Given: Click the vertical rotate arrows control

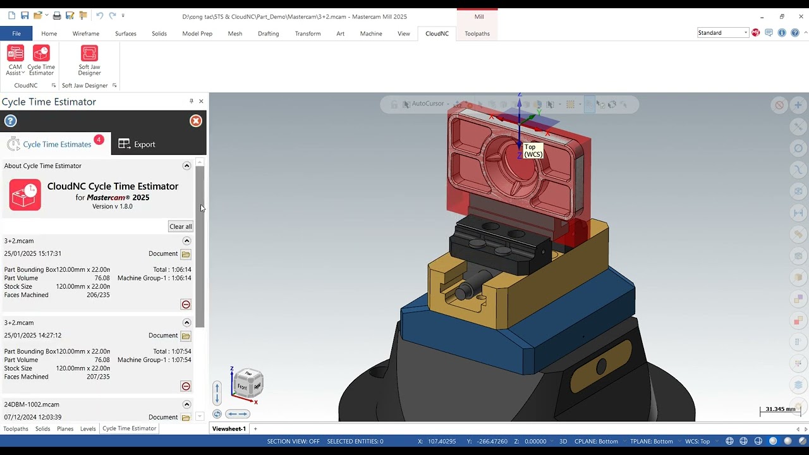Looking at the screenshot, I should click(217, 392).
